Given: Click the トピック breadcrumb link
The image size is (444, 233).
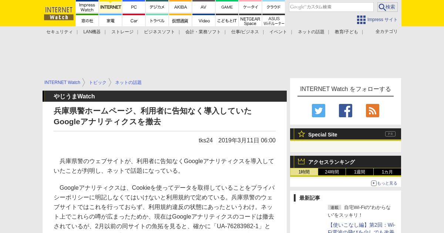Looking at the screenshot, I should [x=97, y=82].
